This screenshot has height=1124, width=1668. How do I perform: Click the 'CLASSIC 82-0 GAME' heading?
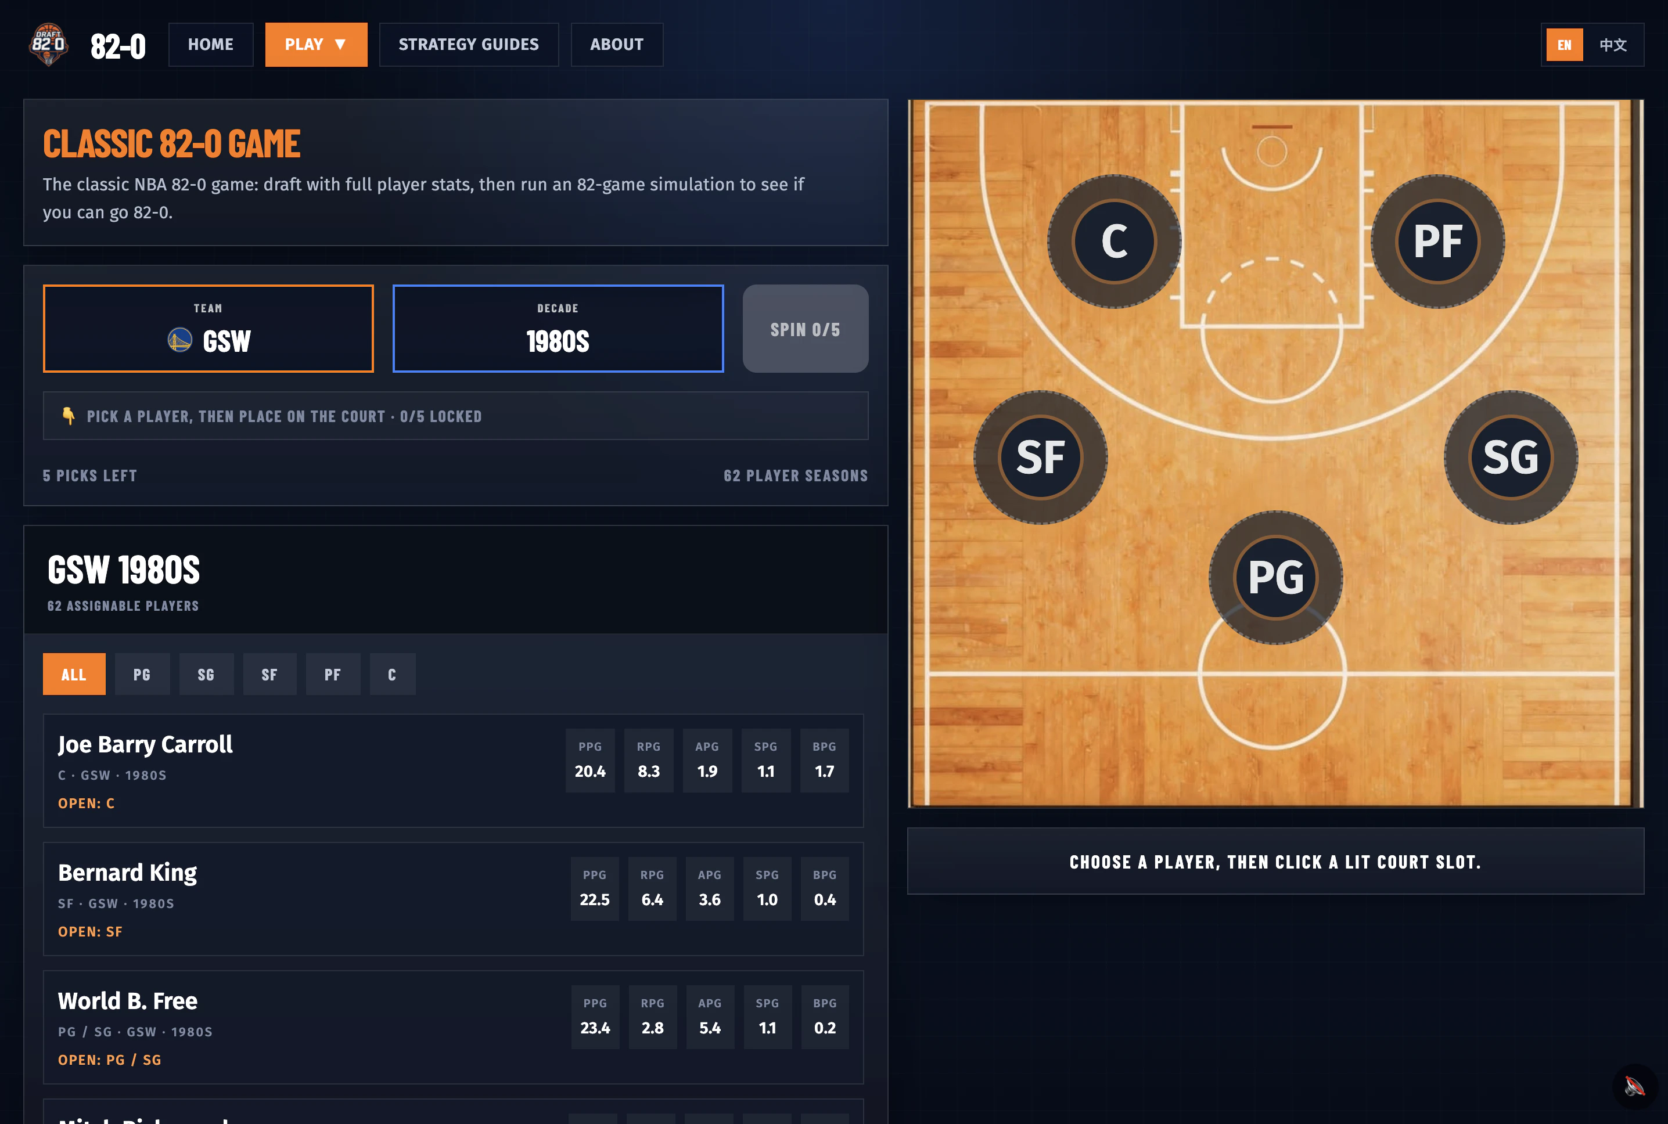click(172, 143)
